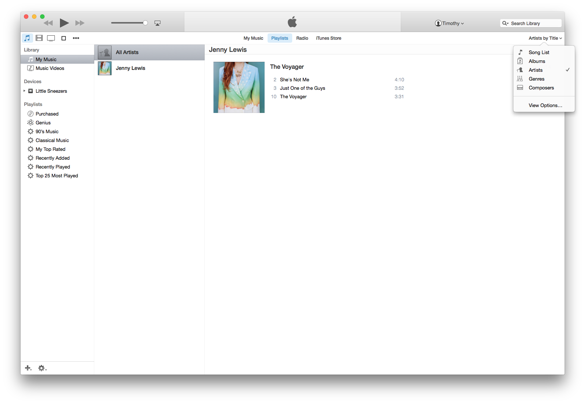Open the Purchased playlist
The width and height of the screenshot is (587, 404).
tap(57, 114)
